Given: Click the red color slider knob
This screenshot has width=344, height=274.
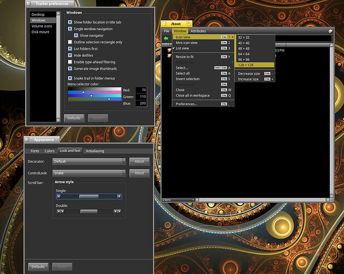Looking at the screenshot, I should 83,93.
